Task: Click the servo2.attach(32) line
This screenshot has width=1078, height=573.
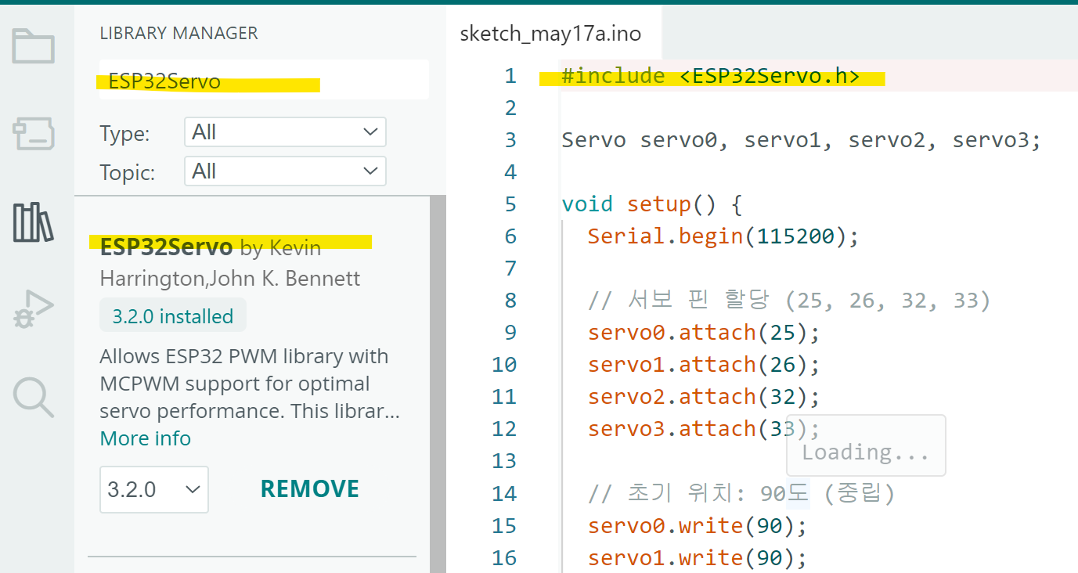Action: 704,397
